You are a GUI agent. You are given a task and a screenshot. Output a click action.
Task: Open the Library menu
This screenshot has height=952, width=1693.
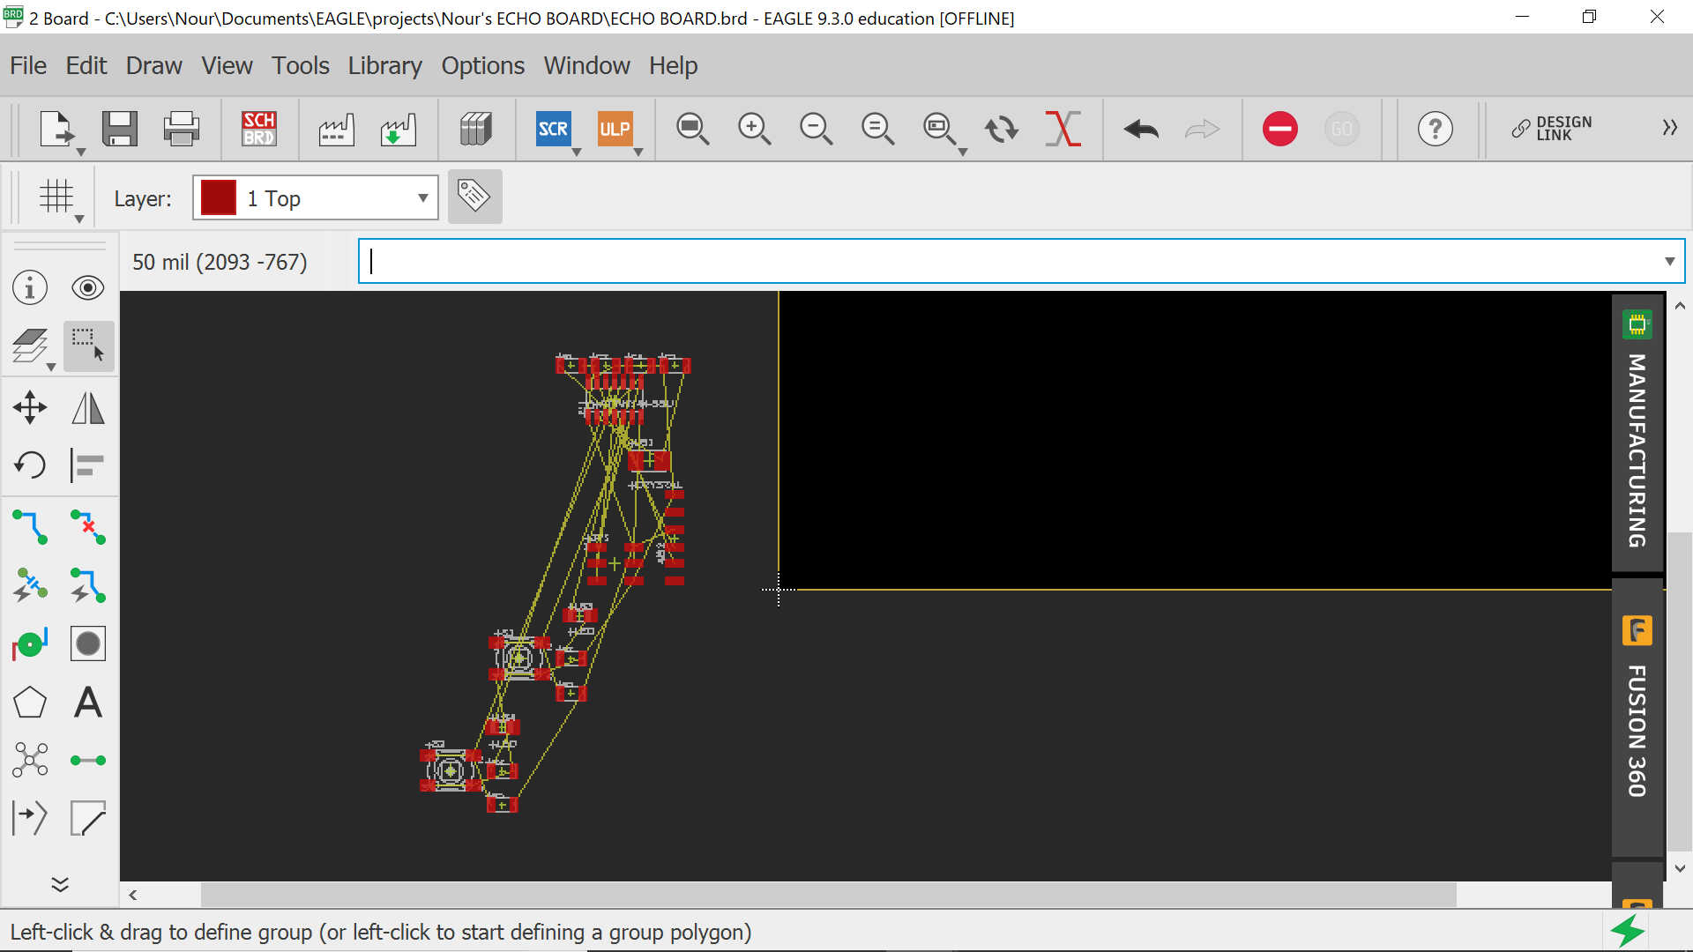click(x=384, y=66)
